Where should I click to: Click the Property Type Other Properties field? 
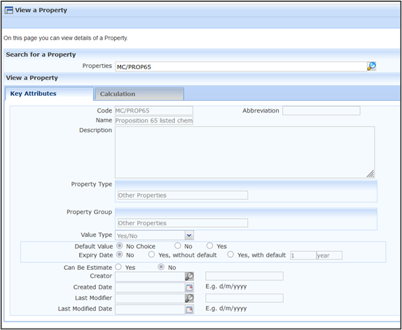183,195
